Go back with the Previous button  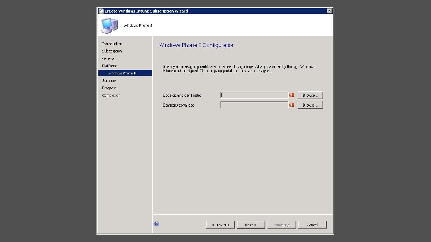point(220,225)
